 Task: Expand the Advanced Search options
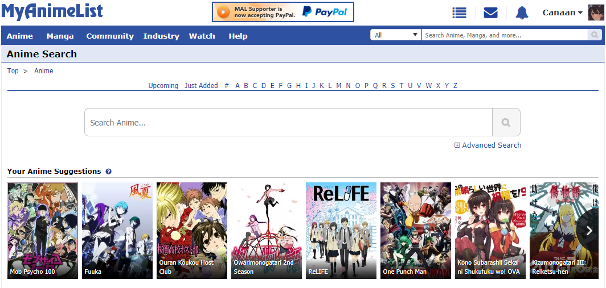(x=488, y=145)
